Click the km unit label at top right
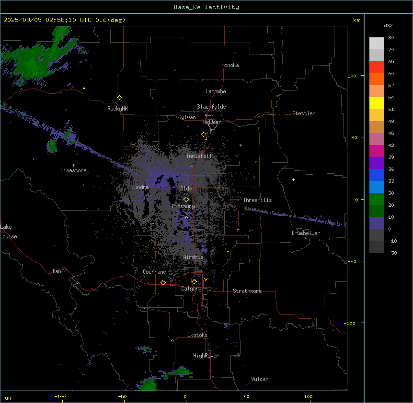 coord(357,20)
